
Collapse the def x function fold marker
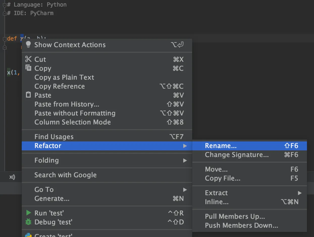(x=4, y=39)
